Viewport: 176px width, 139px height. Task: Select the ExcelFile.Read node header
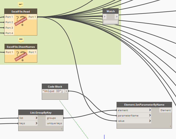pos(21,11)
